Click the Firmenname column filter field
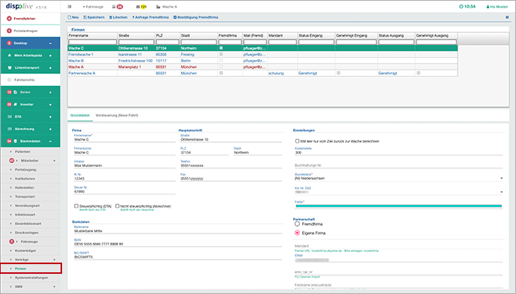Viewport: 516px width, 294px height. (93, 42)
